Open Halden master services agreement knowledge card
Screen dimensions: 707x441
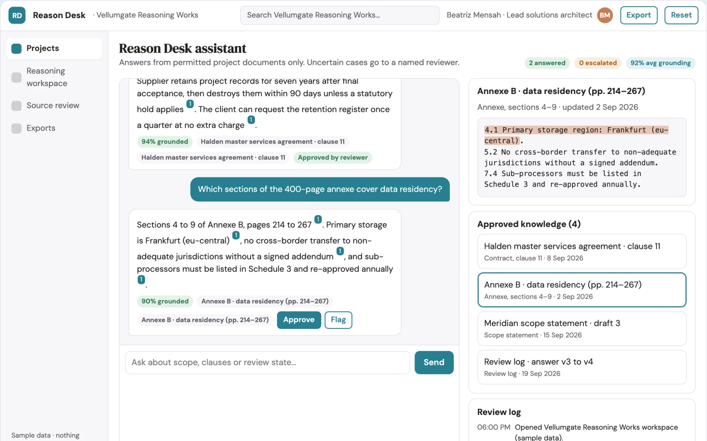[582, 252]
